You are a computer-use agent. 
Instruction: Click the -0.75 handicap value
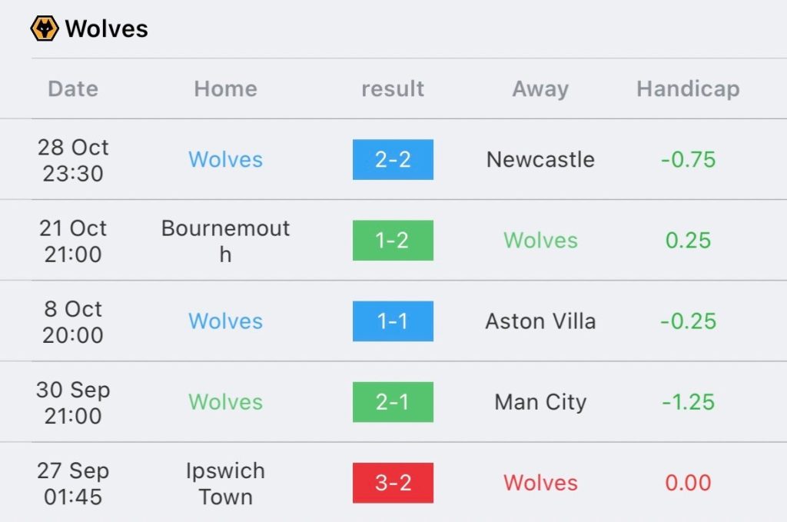[688, 160]
